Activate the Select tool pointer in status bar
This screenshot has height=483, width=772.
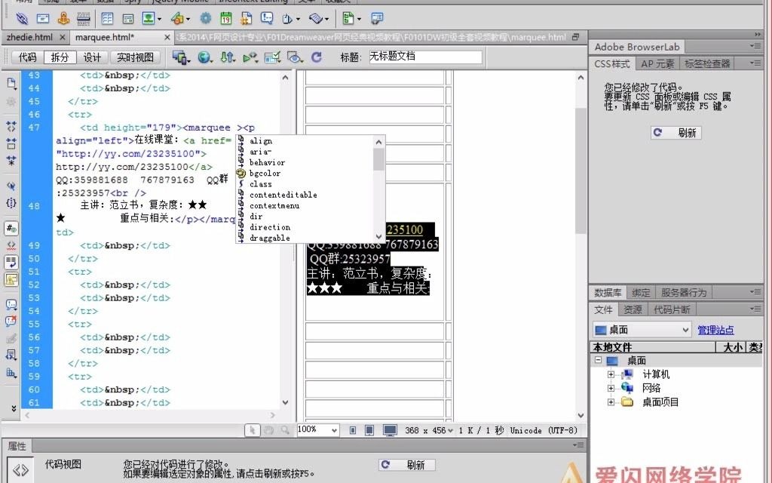[252, 430]
